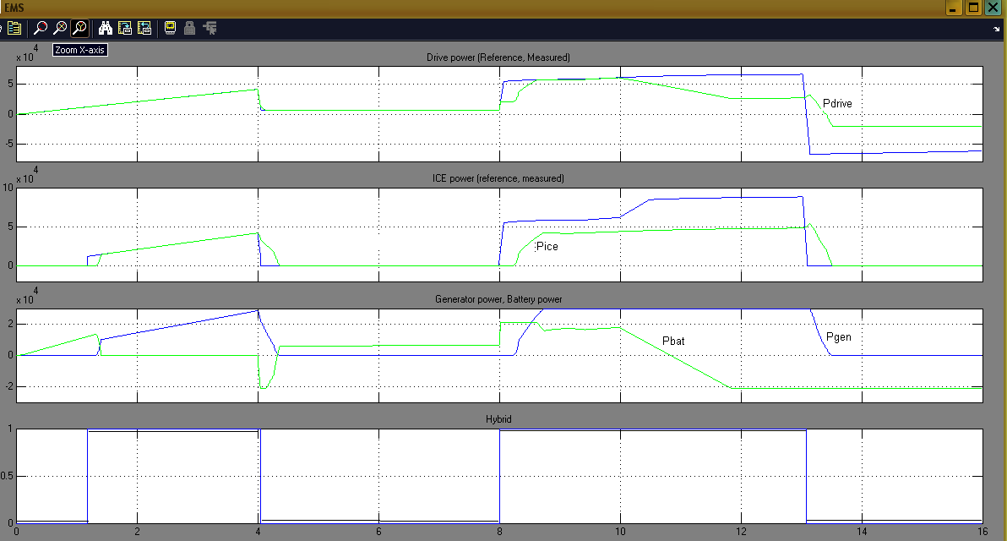Click the 'Pice' curve annotation
This screenshot has width=1007, height=541.
[x=547, y=247]
